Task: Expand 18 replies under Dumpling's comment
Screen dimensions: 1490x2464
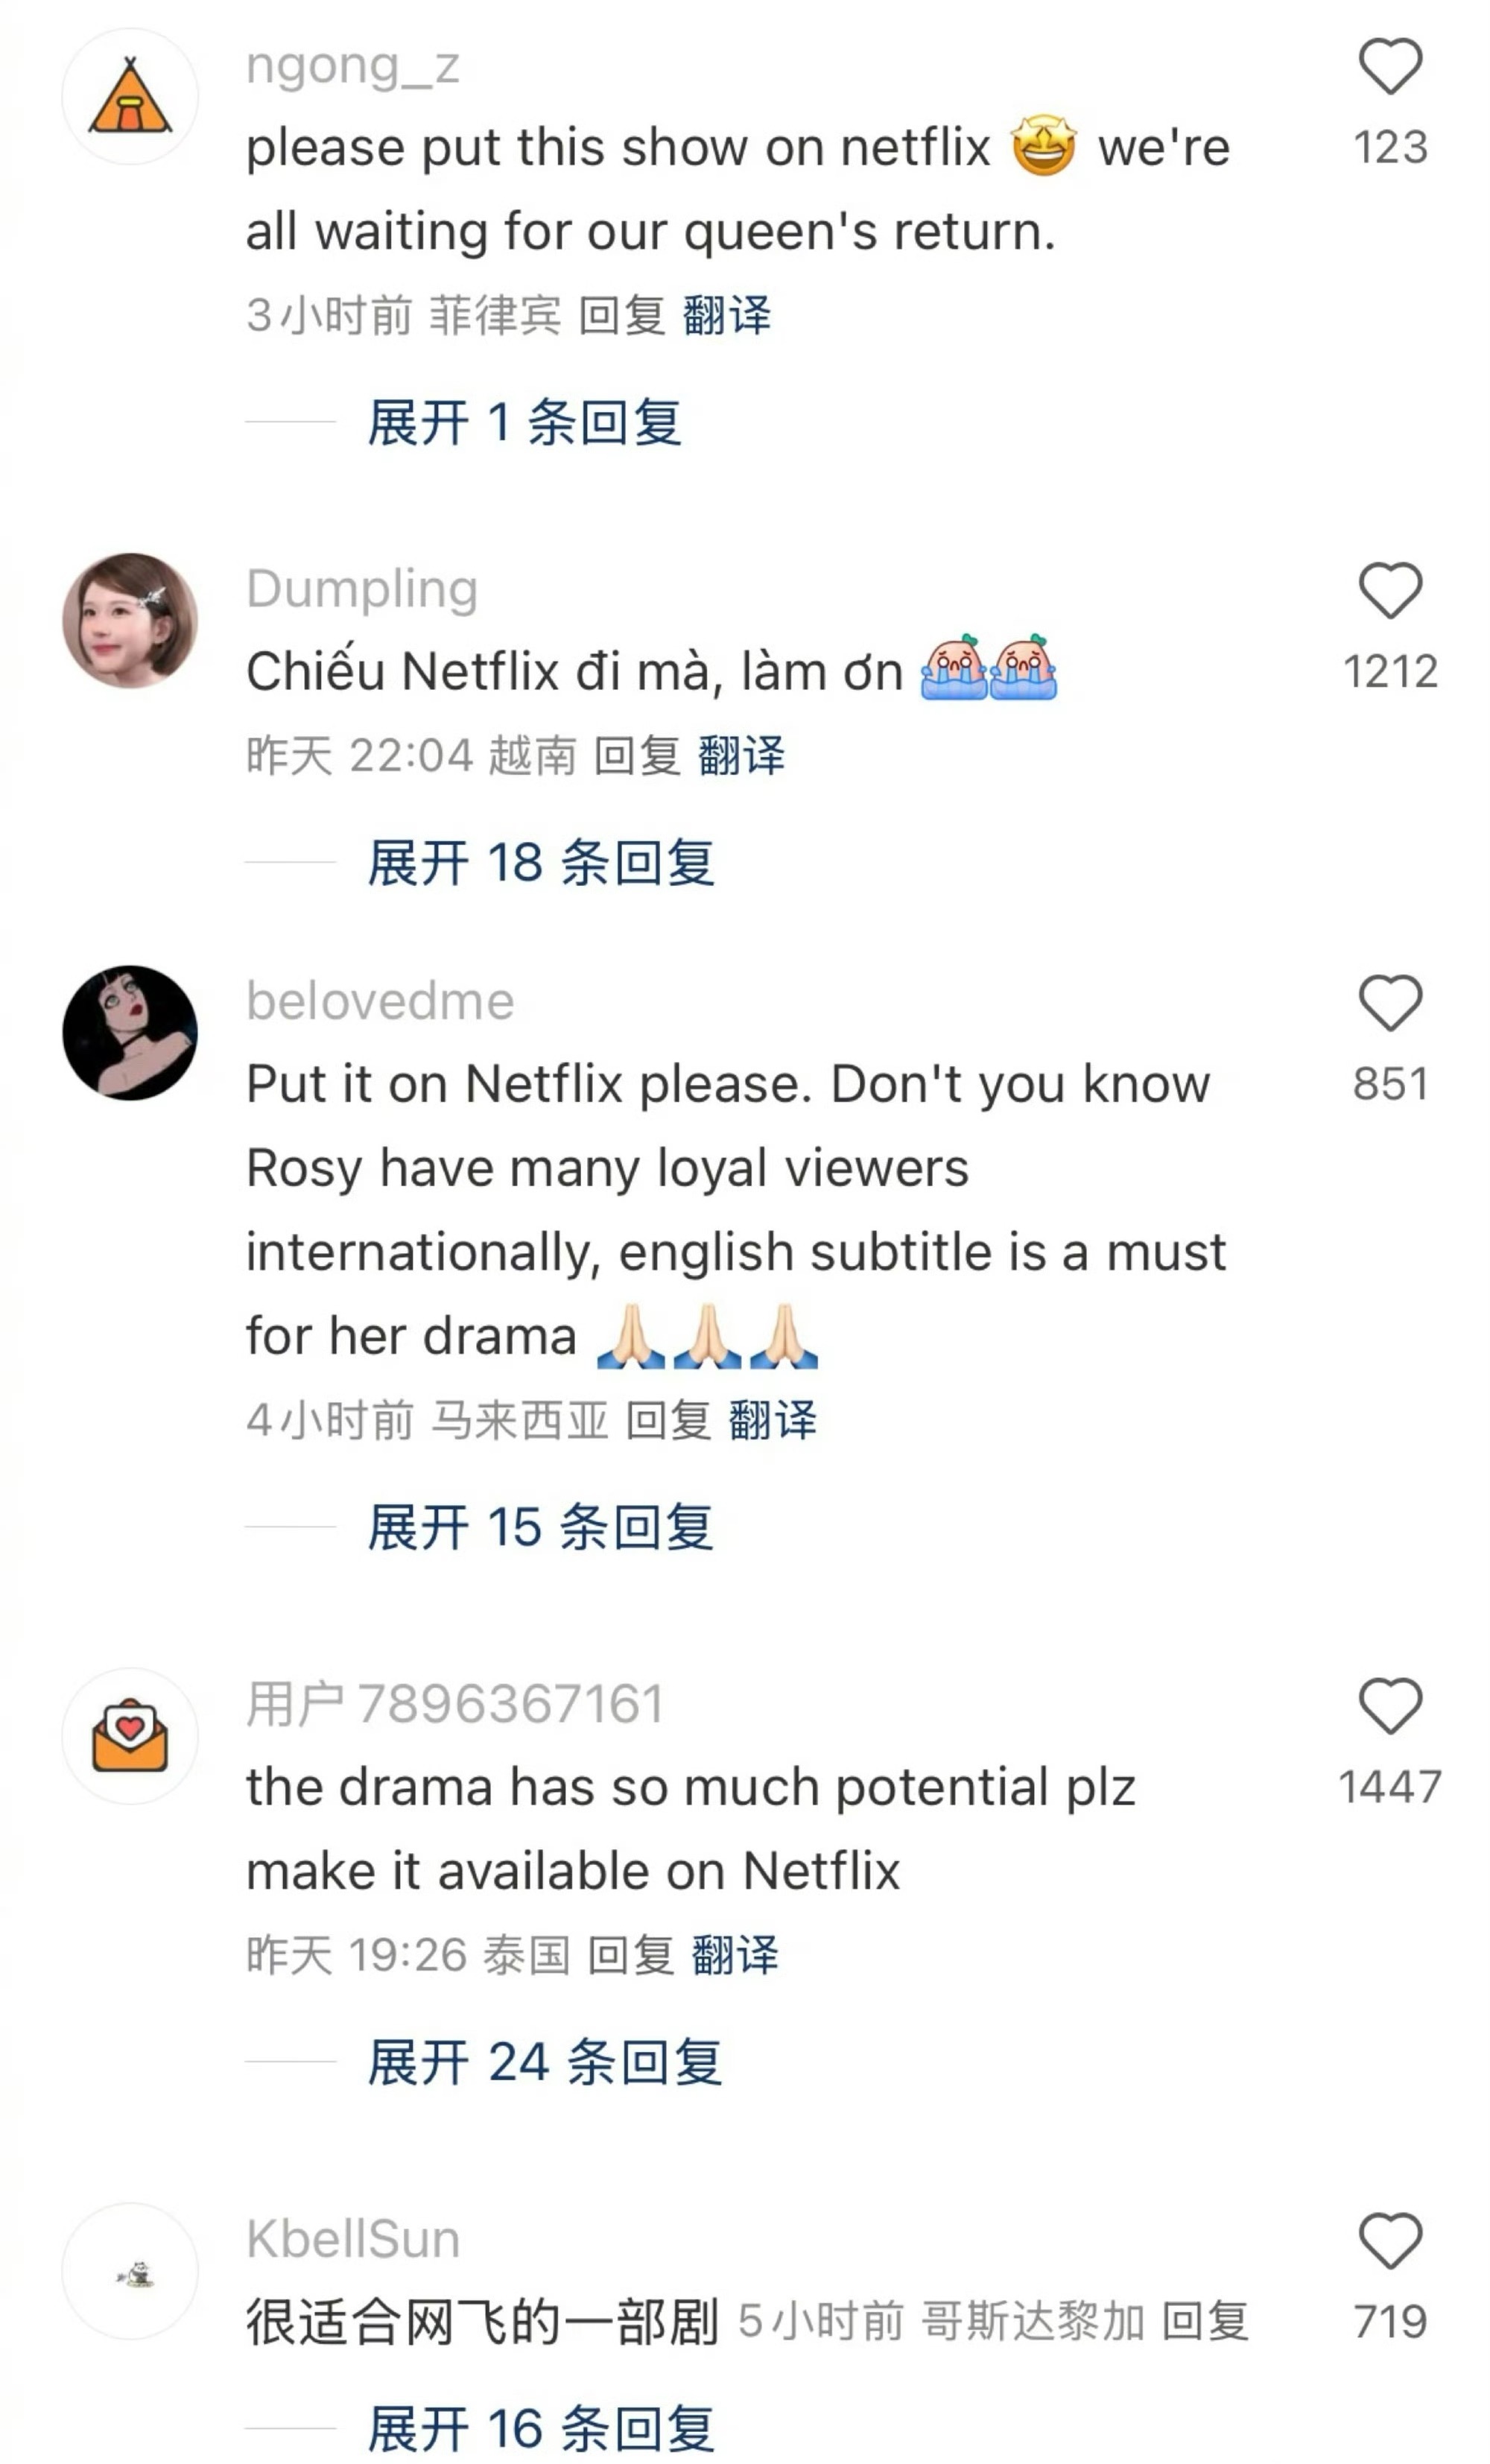Action: (540, 862)
